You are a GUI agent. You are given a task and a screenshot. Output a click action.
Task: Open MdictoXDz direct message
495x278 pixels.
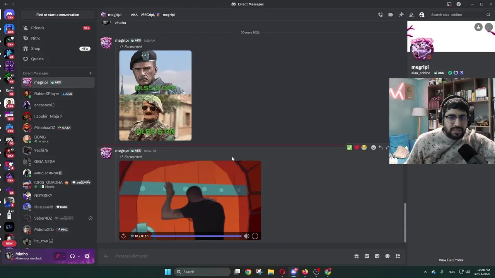(x=58, y=229)
